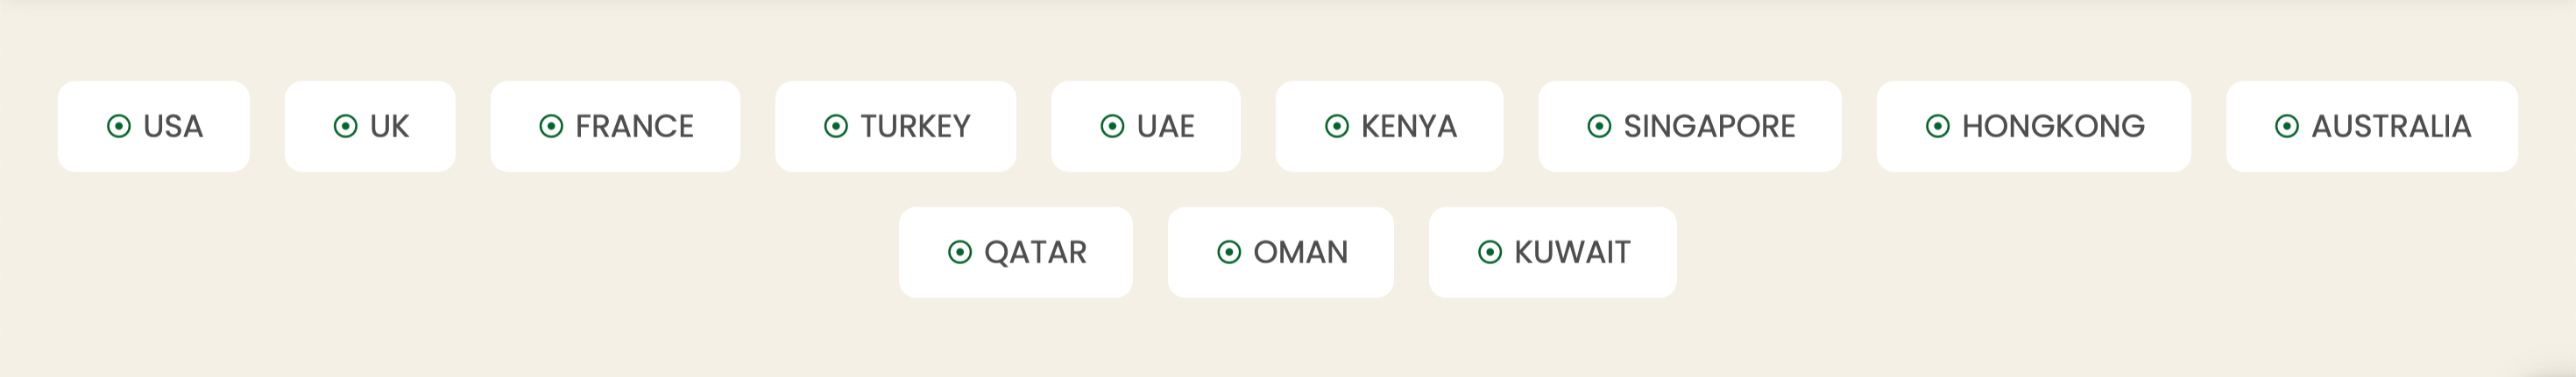The width and height of the screenshot is (2576, 377).
Task: Click the target icon beside KENYA
Action: (1337, 127)
